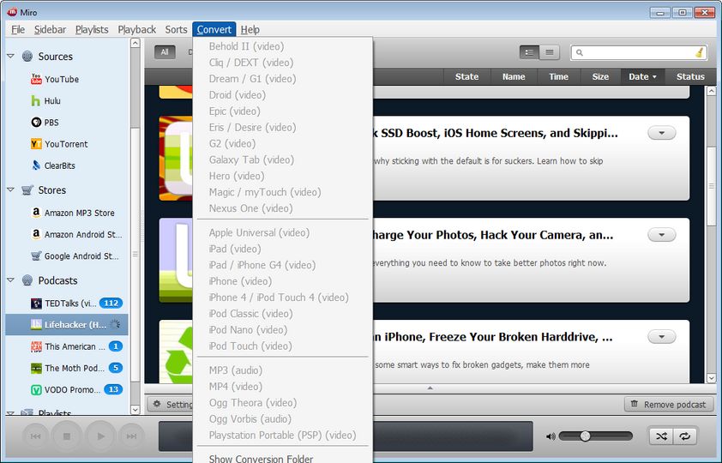Open the Sidebar menu
722x463 pixels.
pos(50,29)
